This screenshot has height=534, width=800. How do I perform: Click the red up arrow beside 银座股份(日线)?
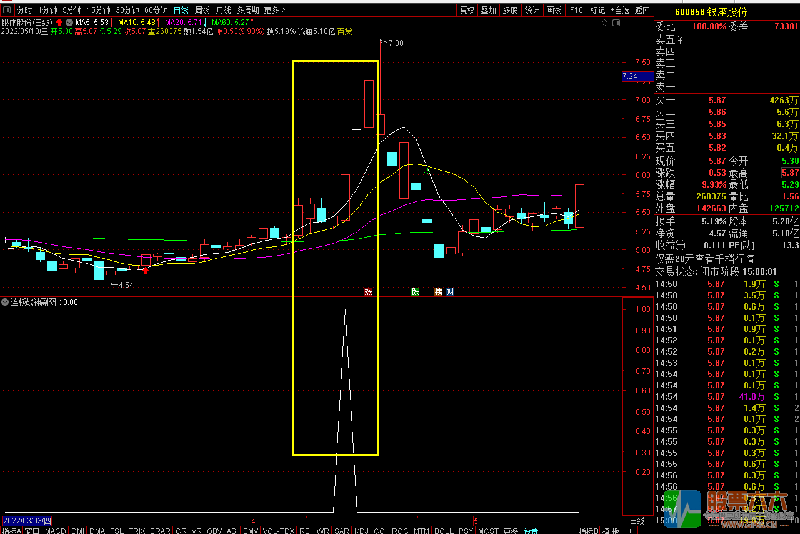(59, 22)
